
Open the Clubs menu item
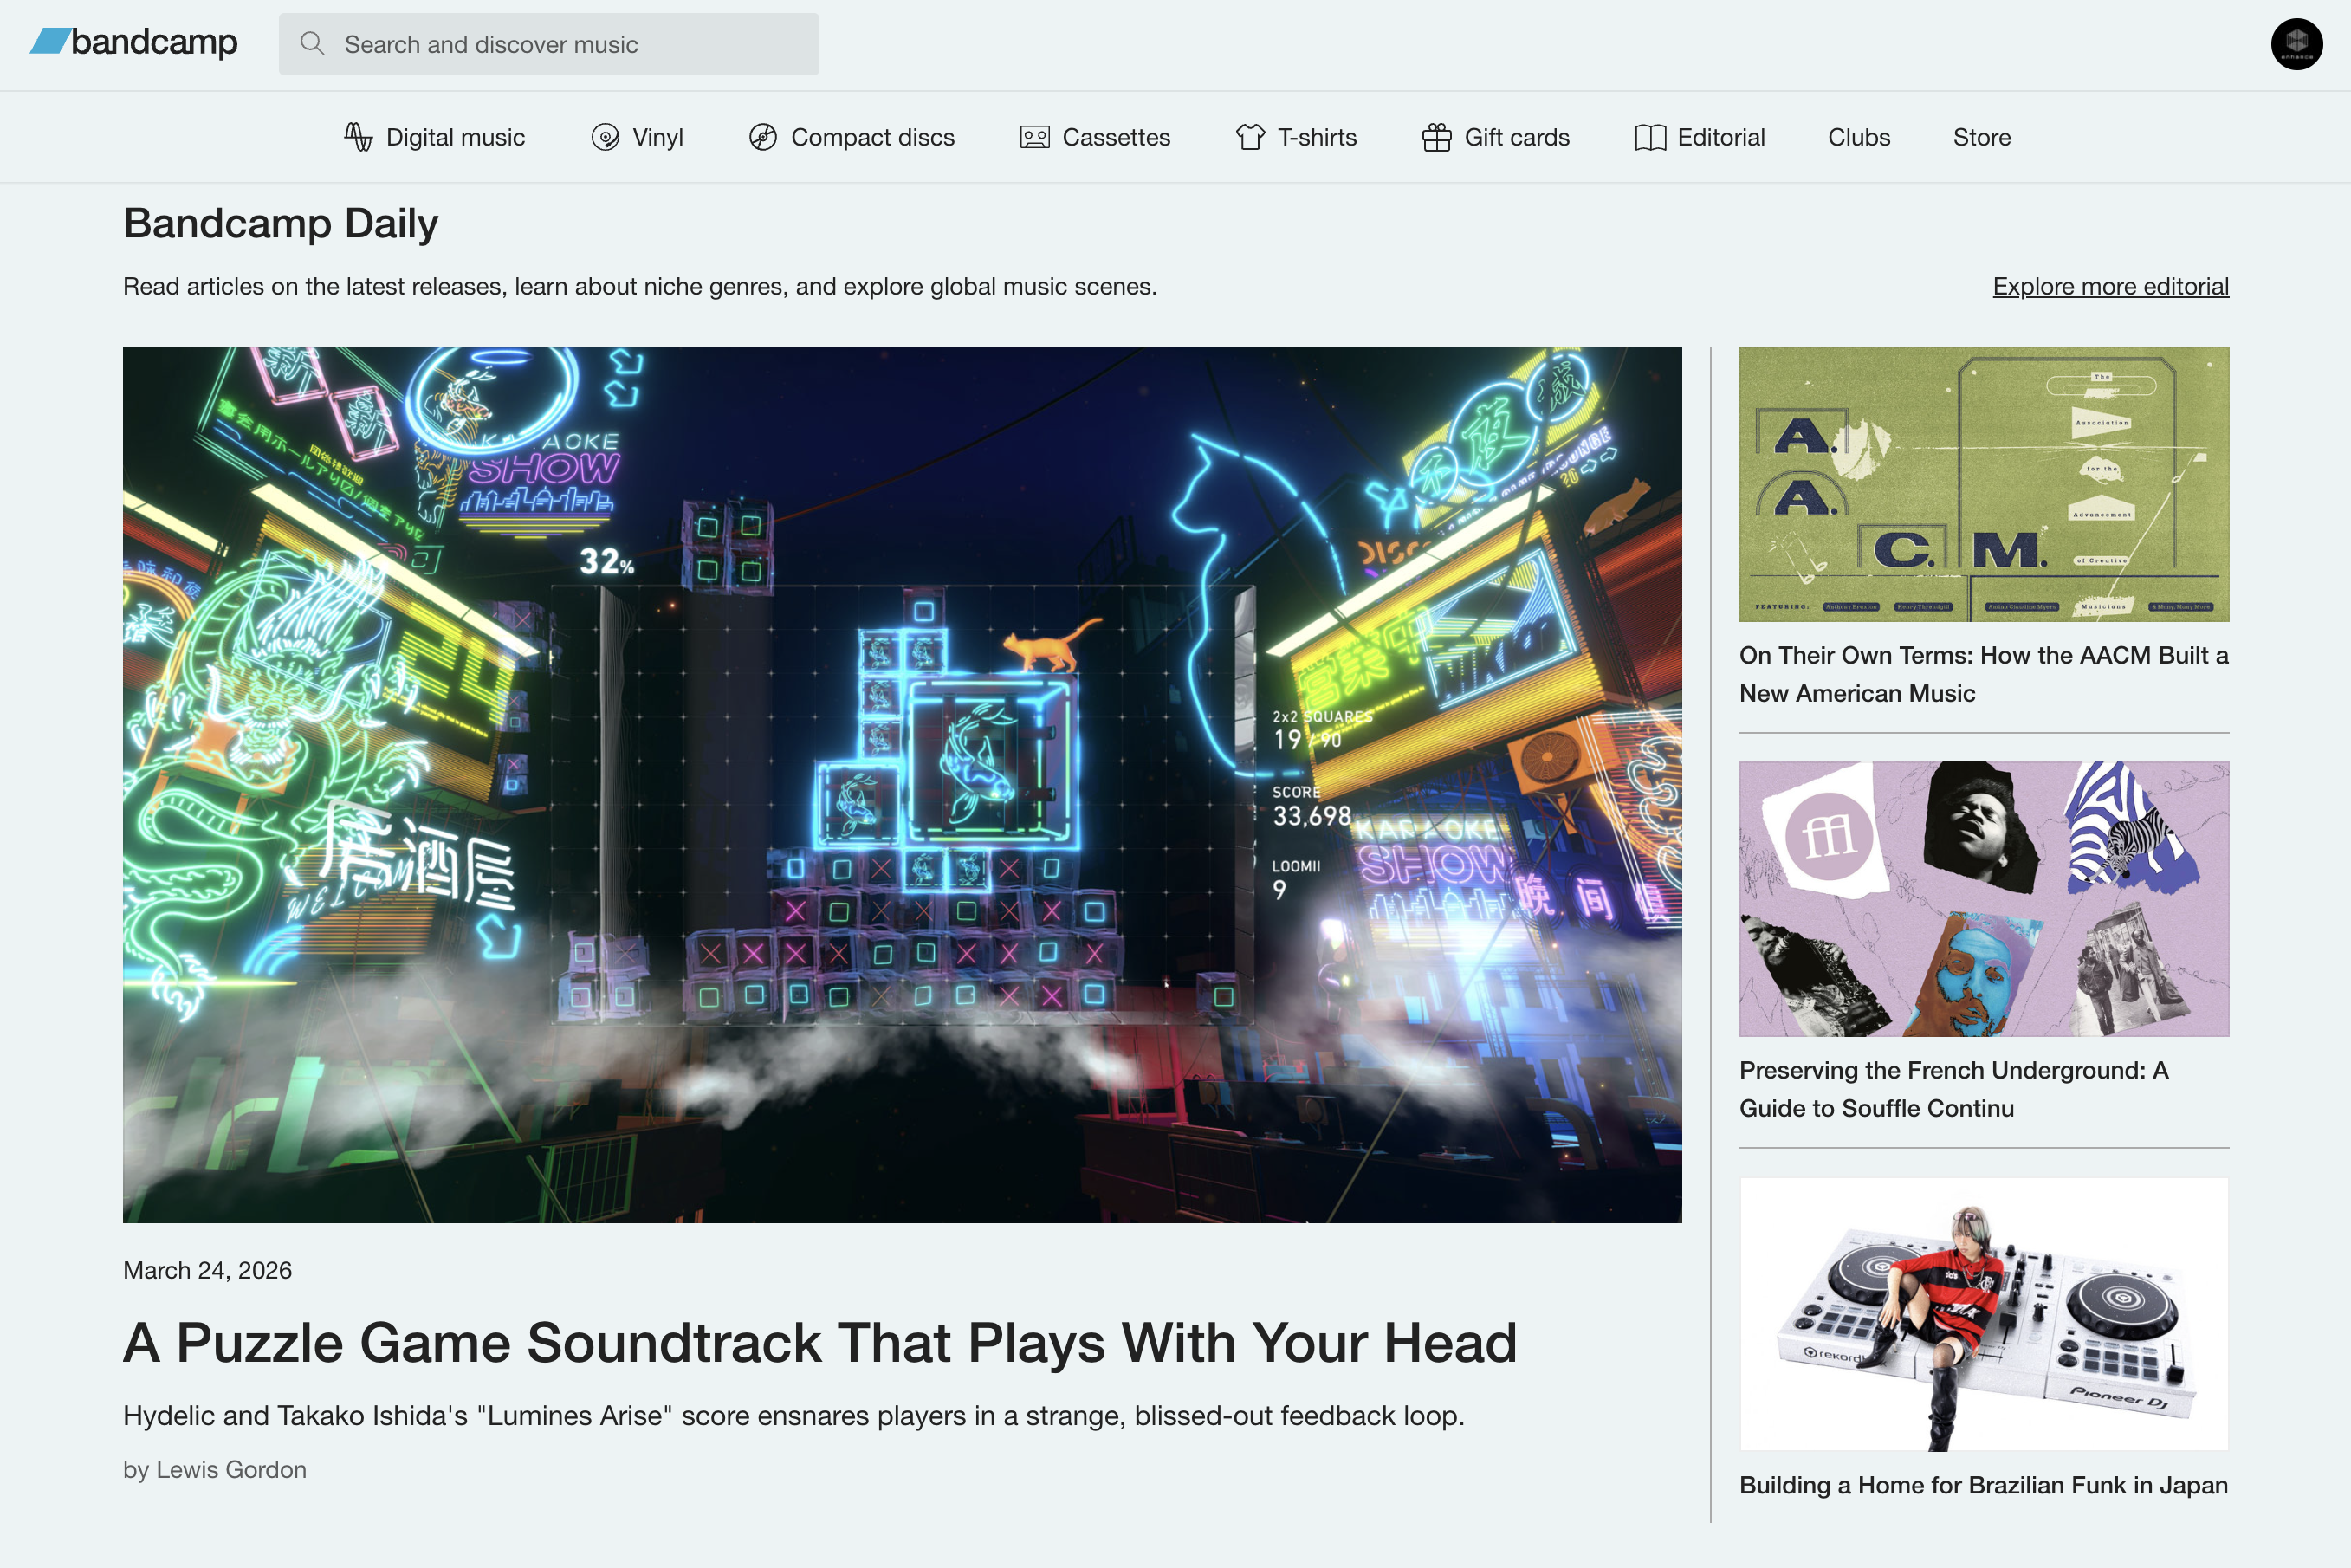click(1858, 137)
